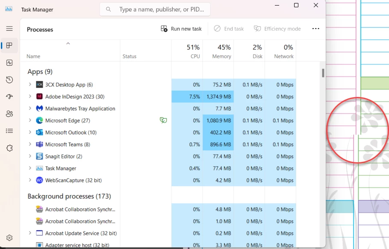Open the Services sidebar icon
The width and height of the screenshot is (389, 249).
(x=9, y=148)
